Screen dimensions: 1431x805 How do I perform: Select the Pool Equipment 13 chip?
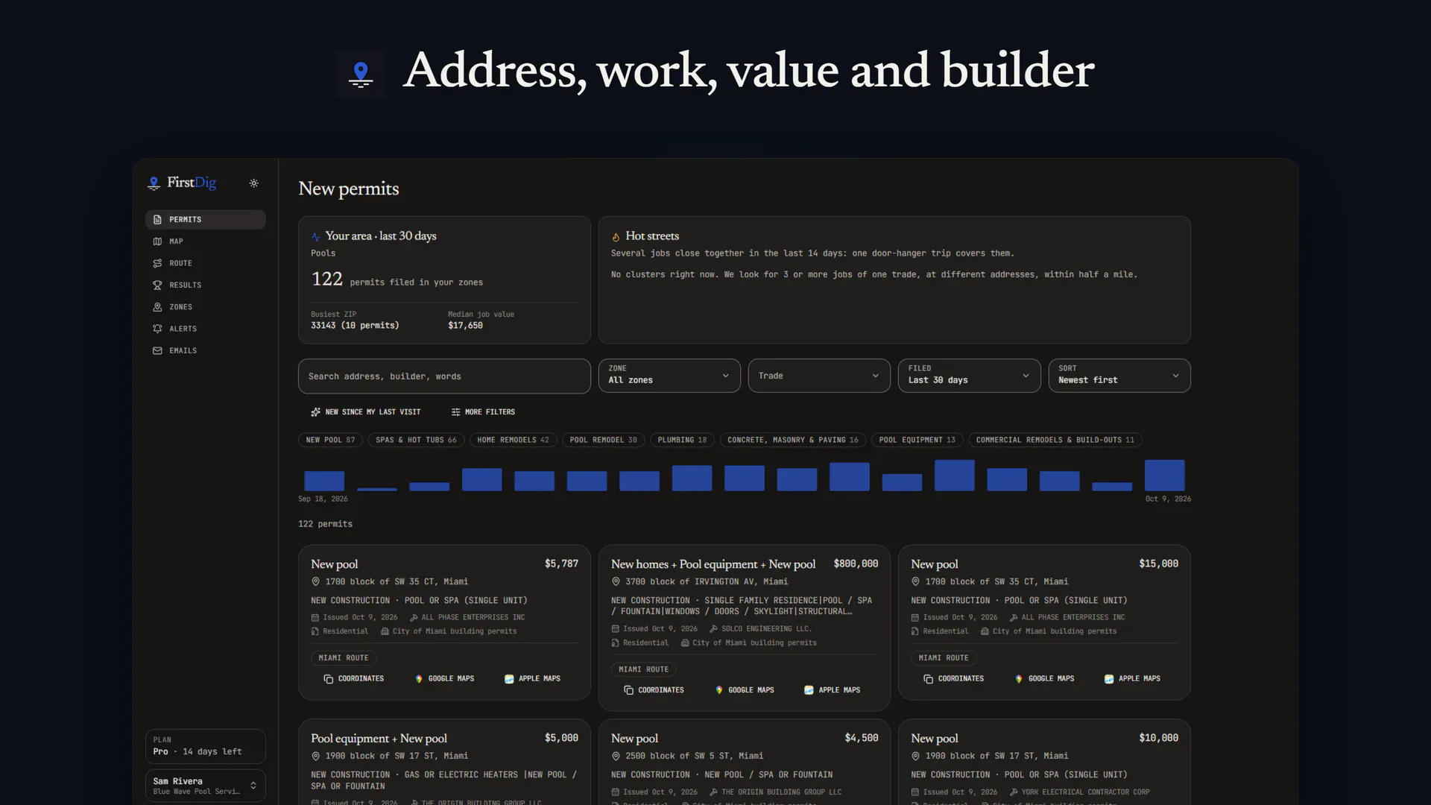pyautogui.click(x=917, y=440)
